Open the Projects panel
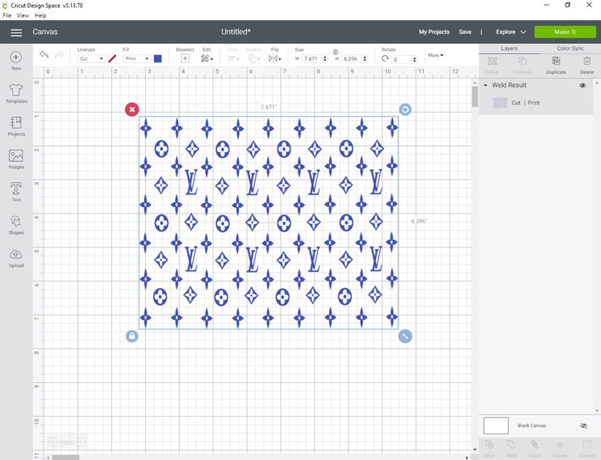The height and width of the screenshot is (460, 601). (x=16, y=123)
